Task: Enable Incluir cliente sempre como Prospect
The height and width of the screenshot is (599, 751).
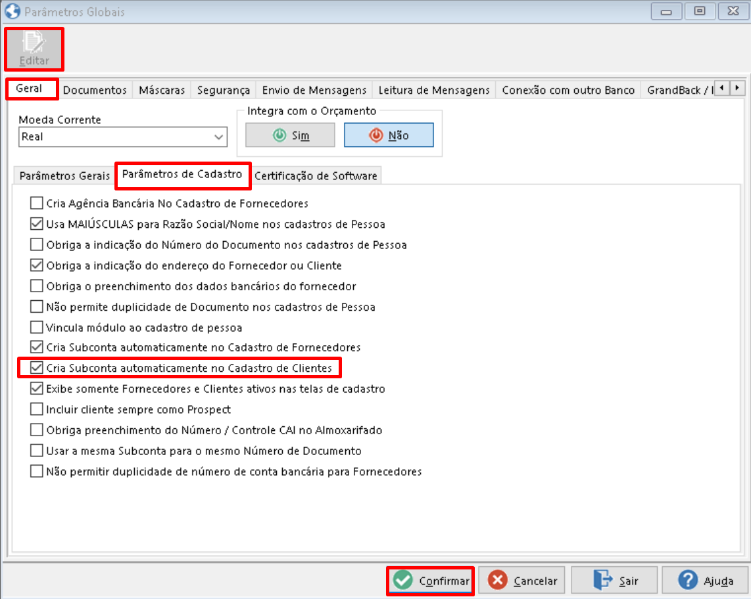Action: coord(36,410)
